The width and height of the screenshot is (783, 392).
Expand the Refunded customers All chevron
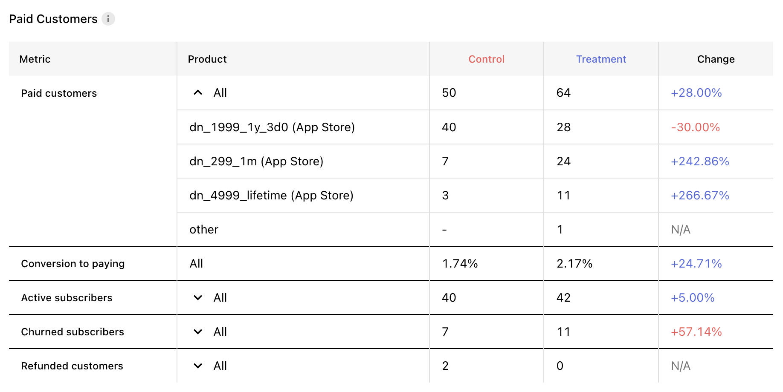(198, 366)
